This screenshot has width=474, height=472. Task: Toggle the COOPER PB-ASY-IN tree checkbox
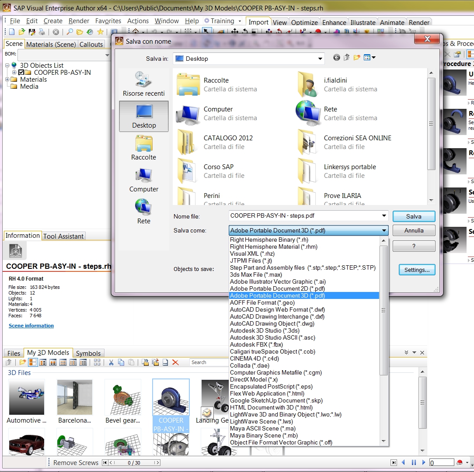click(21, 73)
